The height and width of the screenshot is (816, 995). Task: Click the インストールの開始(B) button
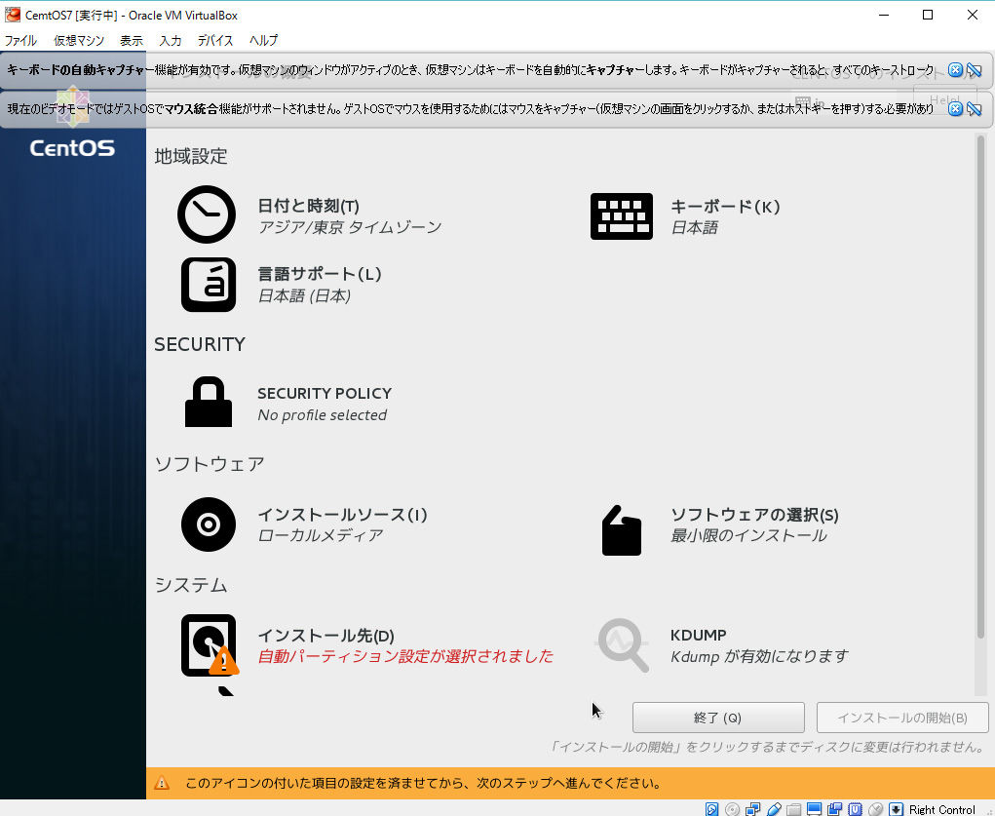click(x=902, y=718)
